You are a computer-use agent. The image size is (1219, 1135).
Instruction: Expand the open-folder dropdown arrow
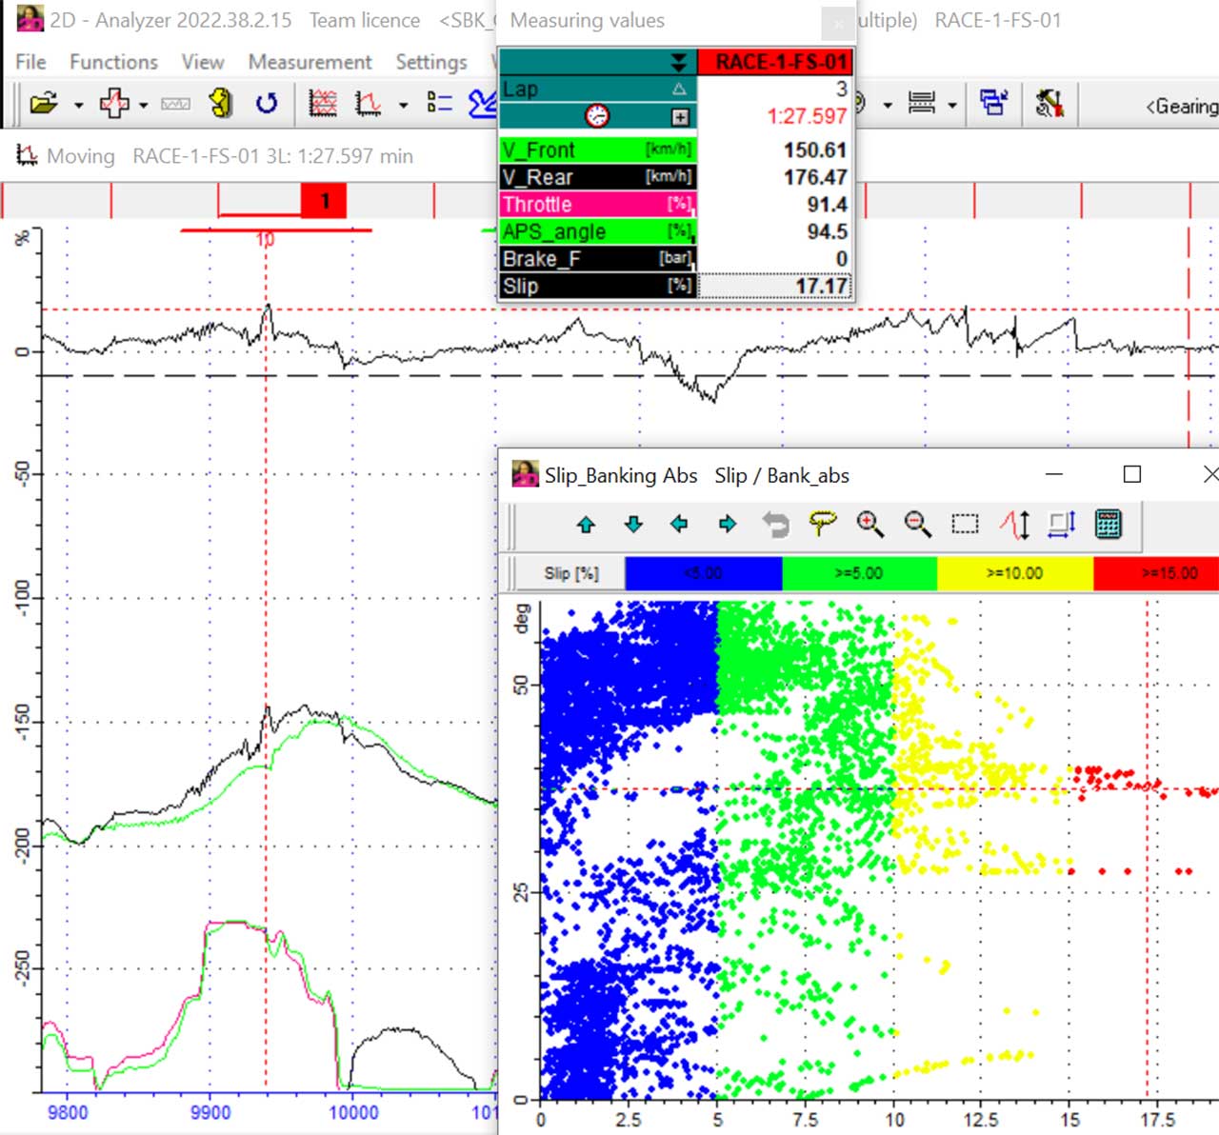point(79,105)
